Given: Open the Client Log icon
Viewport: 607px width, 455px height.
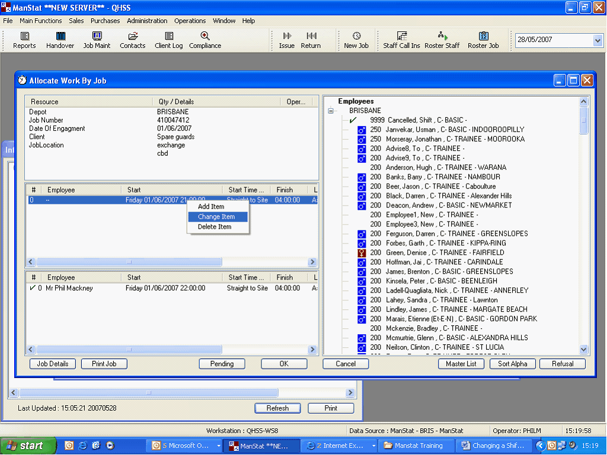Looking at the screenshot, I should (x=169, y=36).
